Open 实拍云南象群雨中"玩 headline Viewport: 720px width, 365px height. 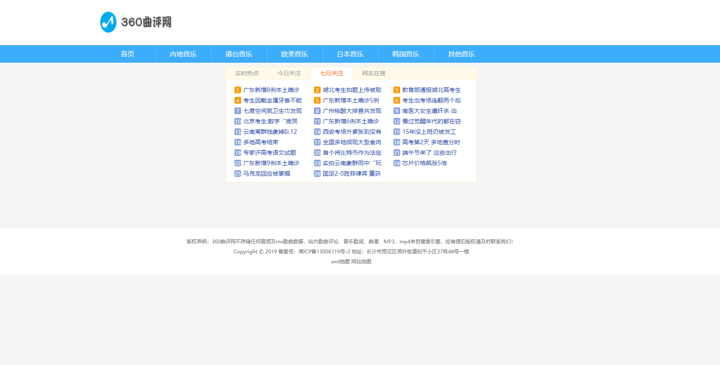tap(352, 163)
